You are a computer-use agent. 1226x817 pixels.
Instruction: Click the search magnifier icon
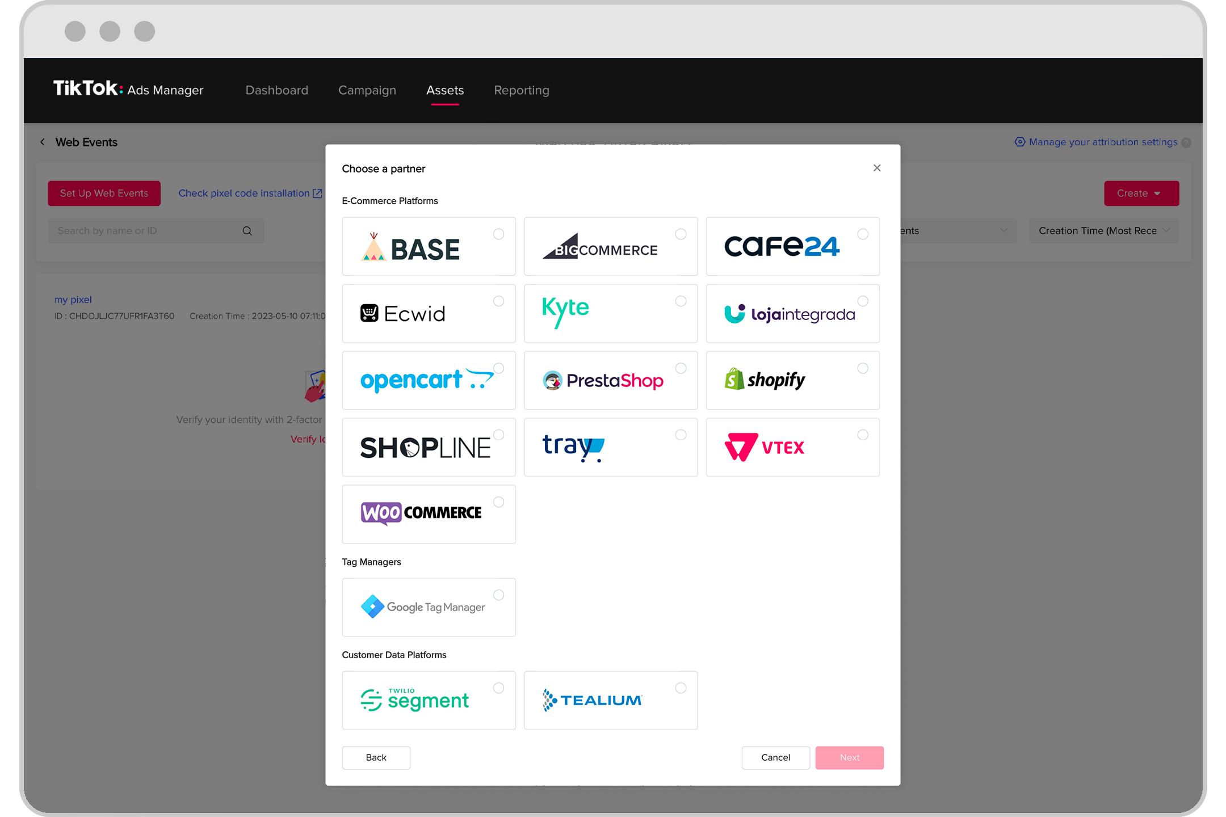point(247,231)
